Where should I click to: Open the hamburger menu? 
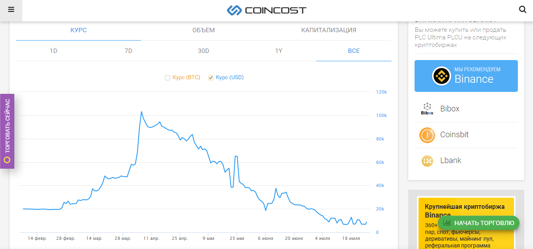[11, 10]
